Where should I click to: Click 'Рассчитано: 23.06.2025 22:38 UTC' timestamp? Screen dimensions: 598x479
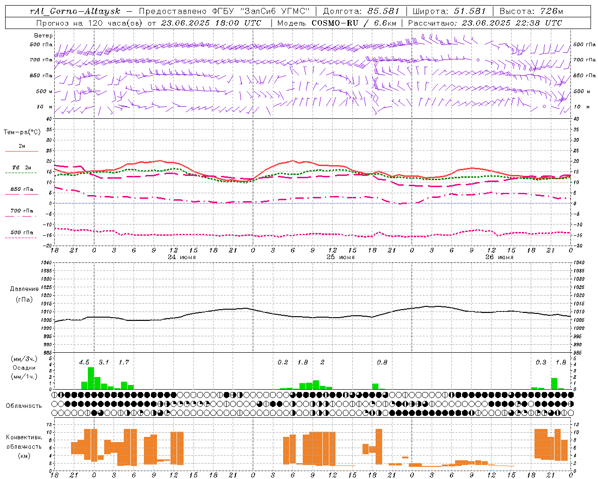pyautogui.click(x=485, y=22)
